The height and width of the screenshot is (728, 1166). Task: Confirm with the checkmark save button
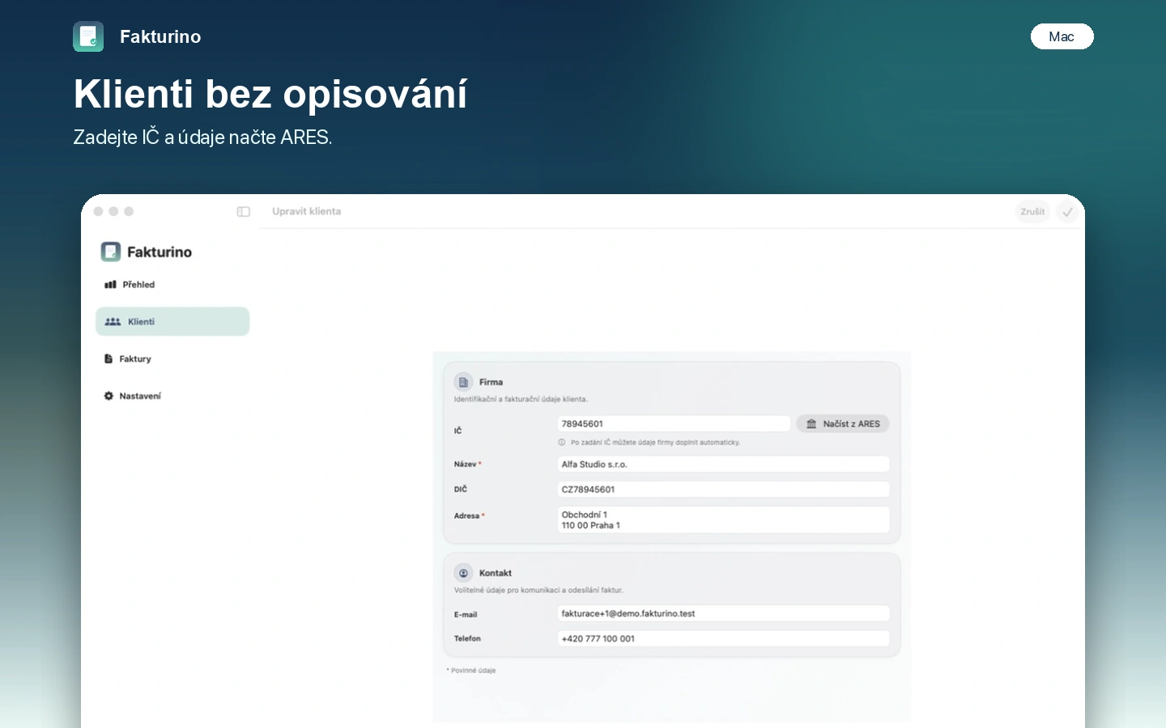pyautogui.click(x=1068, y=212)
